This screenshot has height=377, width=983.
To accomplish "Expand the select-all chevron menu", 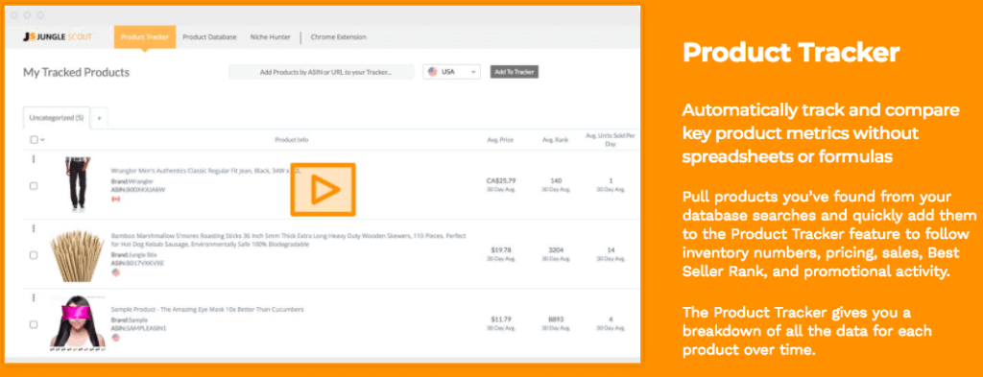I will [x=42, y=140].
